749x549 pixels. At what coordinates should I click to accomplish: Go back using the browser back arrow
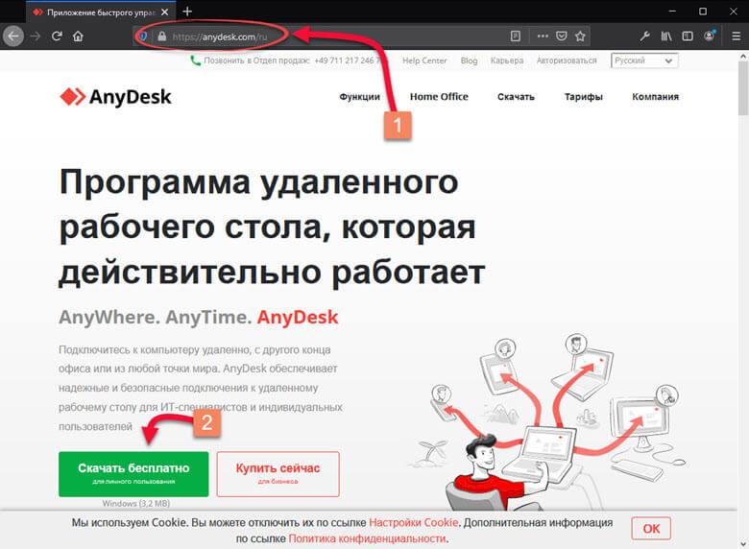coord(13,36)
